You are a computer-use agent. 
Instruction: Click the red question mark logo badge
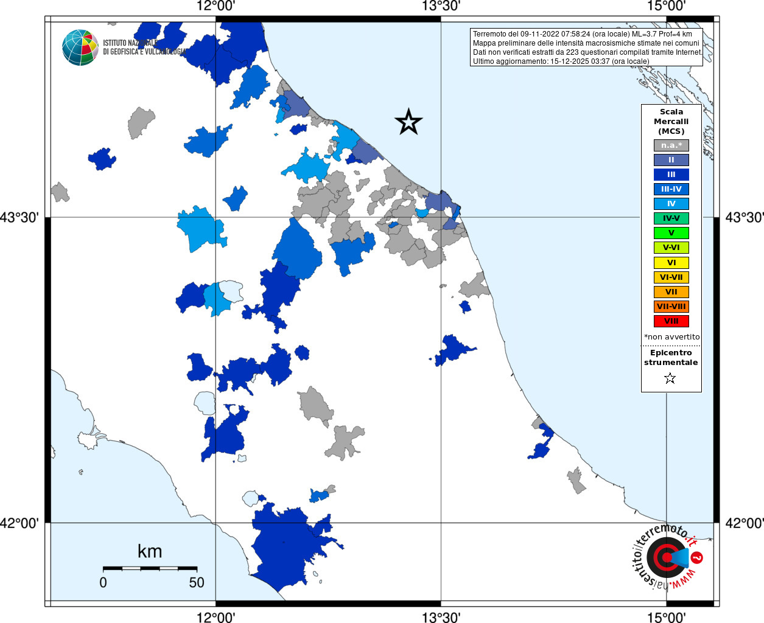pyautogui.click(x=698, y=557)
